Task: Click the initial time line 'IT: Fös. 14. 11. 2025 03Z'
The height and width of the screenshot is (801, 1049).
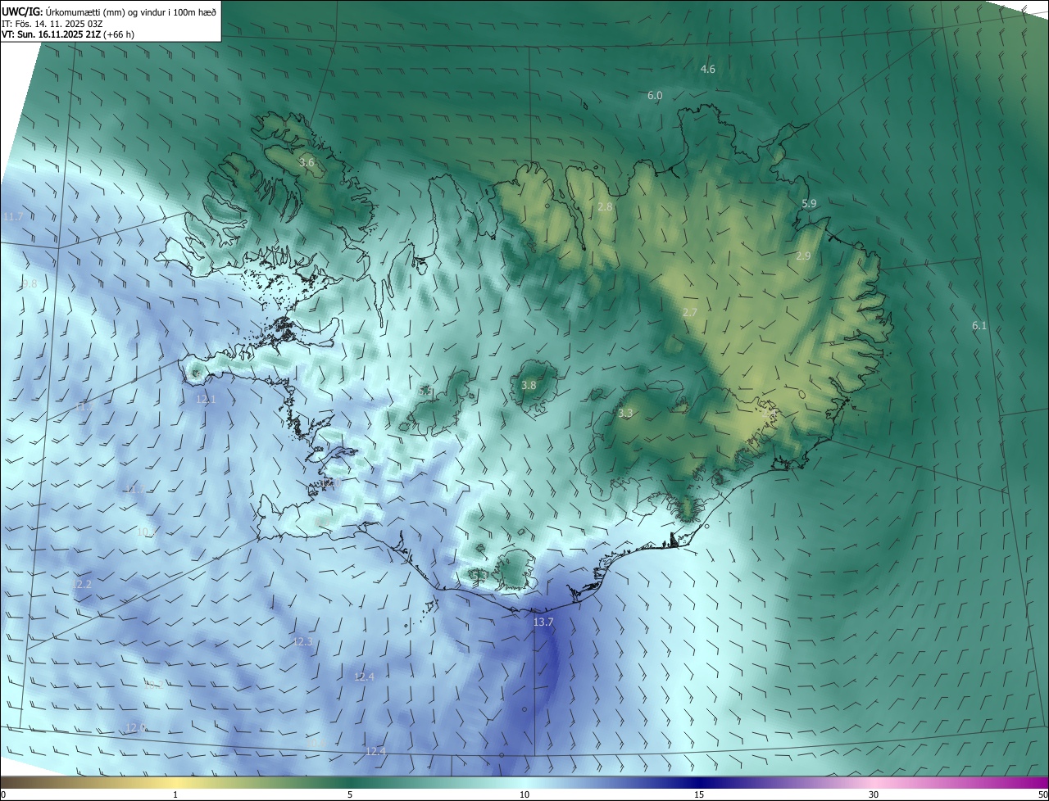Action: point(52,23)
